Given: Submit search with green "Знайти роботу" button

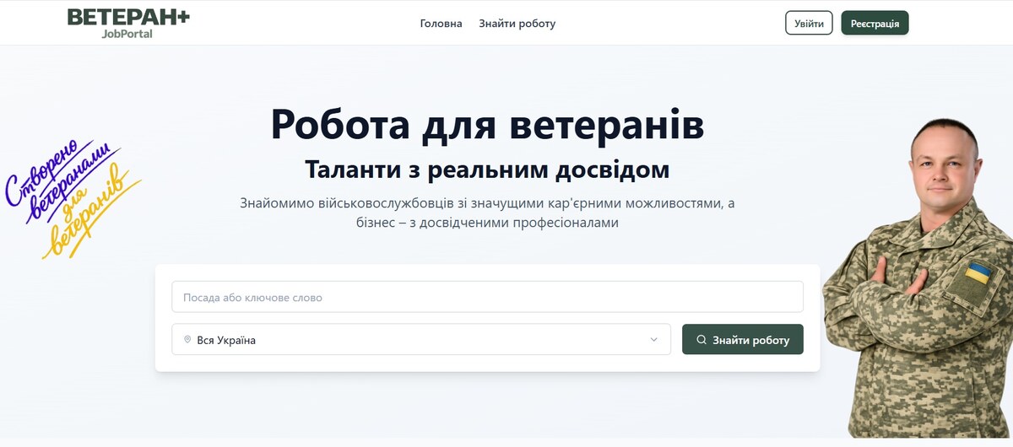Looking at the screenshot, I should [743, 340].
